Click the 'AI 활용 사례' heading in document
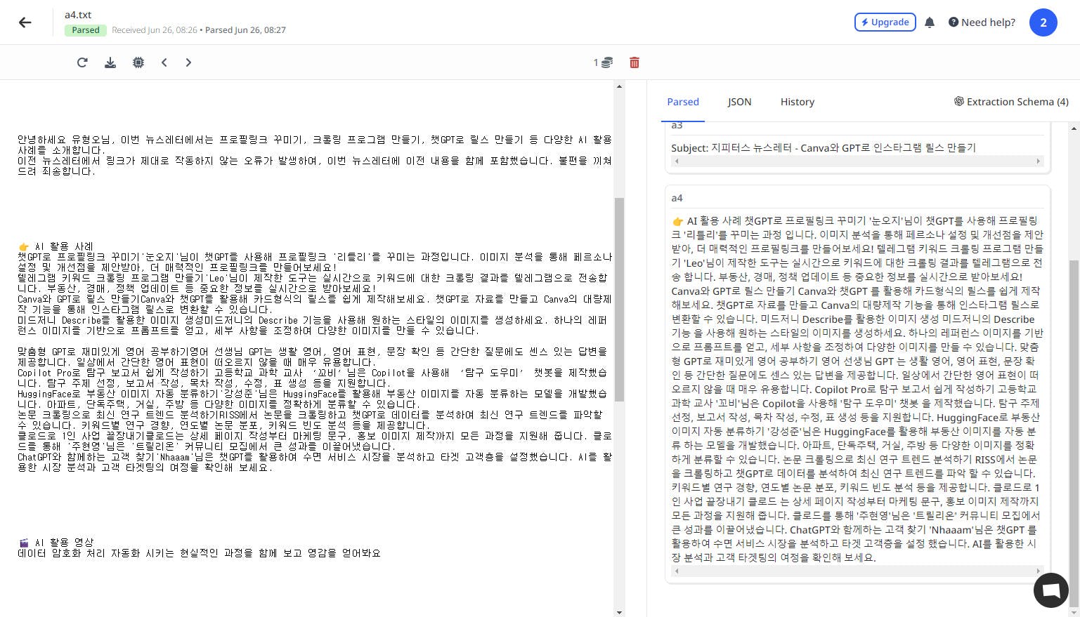1080x617 pixels. point(56,246)
